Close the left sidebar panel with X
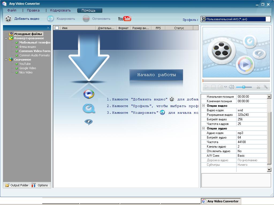Screen dimensions: 274x205 (x=48, y=28)
